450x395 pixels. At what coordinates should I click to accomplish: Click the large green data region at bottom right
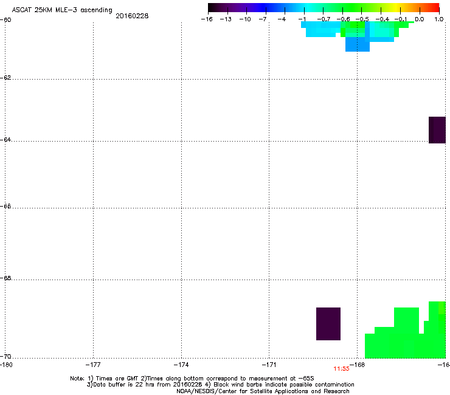coord(405,338)
